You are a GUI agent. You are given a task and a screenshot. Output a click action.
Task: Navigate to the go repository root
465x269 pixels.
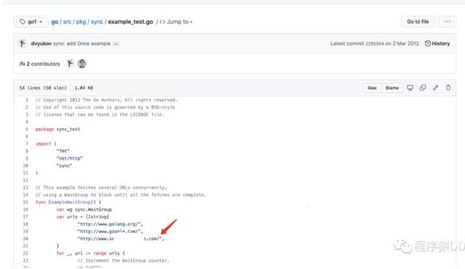pyautogui.click(x=54, y=22)
